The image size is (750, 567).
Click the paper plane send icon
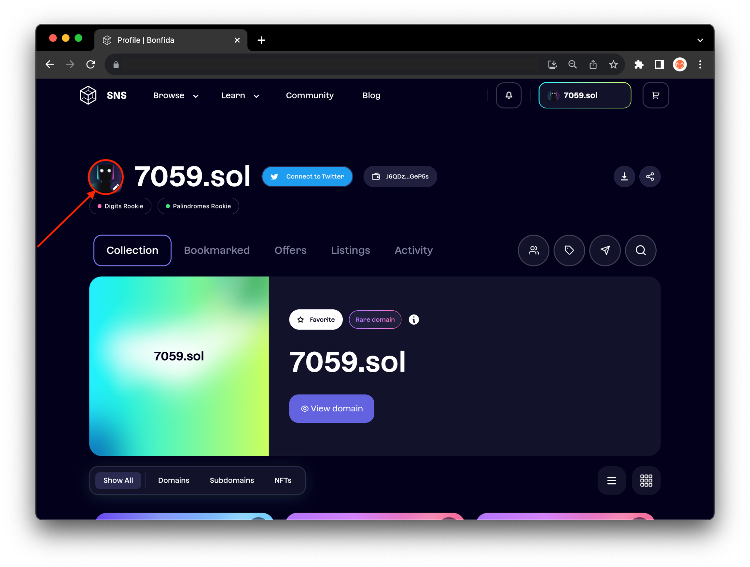605,250
